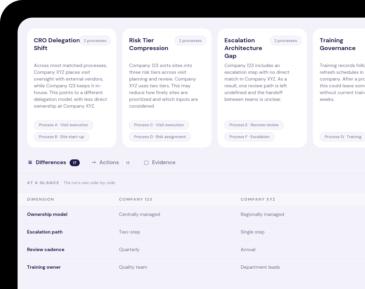This screenshot has width=365, height=289.
Task: Click the Single step cell
Action: coord(252,232)
